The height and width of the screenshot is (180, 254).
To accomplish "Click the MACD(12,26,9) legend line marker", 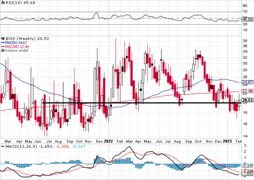I will click(x=3, y=147).
